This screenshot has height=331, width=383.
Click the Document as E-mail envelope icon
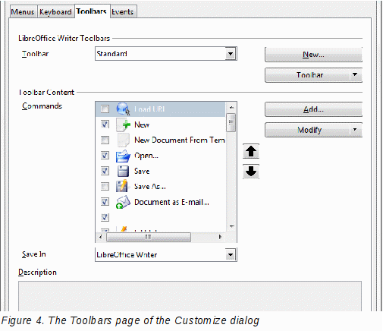click(123, 202)
